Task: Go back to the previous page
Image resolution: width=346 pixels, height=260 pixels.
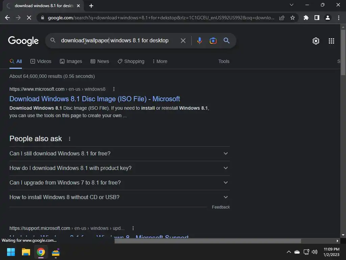Action: (x=7, y=18)
